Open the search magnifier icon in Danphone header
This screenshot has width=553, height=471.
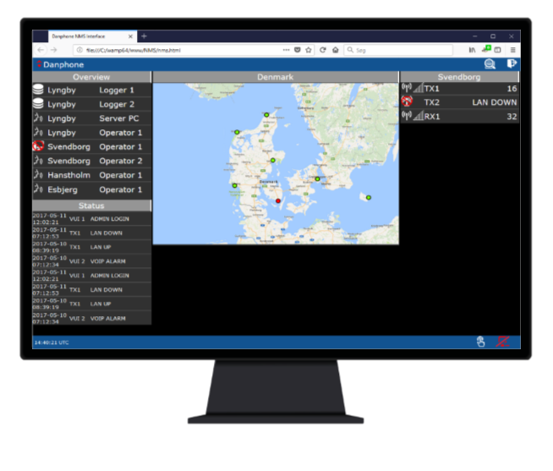(489, 64)
